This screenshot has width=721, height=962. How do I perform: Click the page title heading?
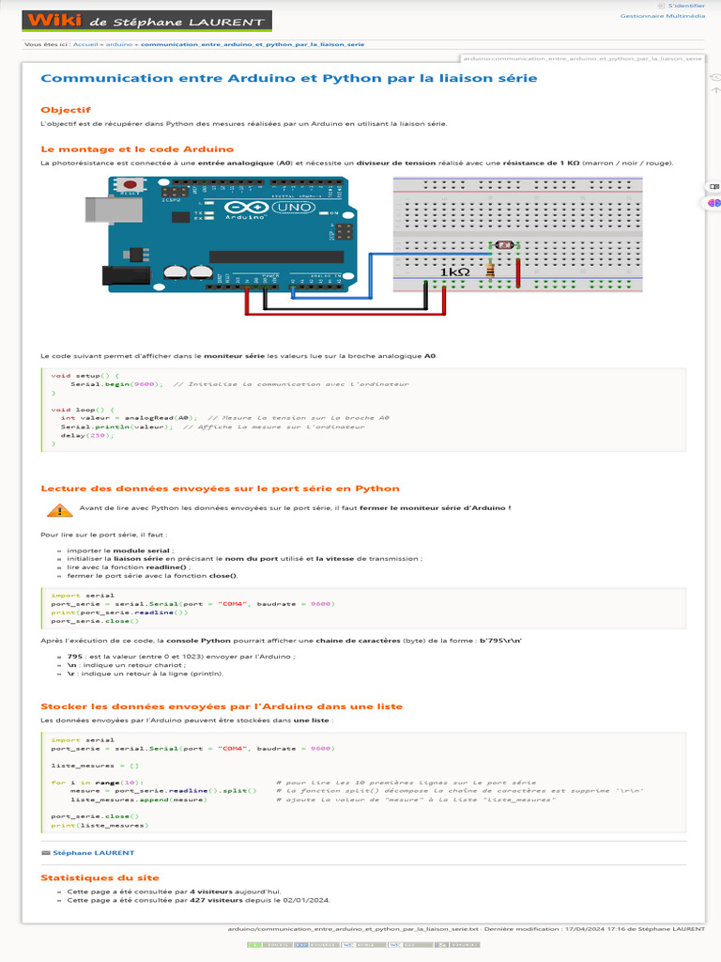[x=289, y=78]
